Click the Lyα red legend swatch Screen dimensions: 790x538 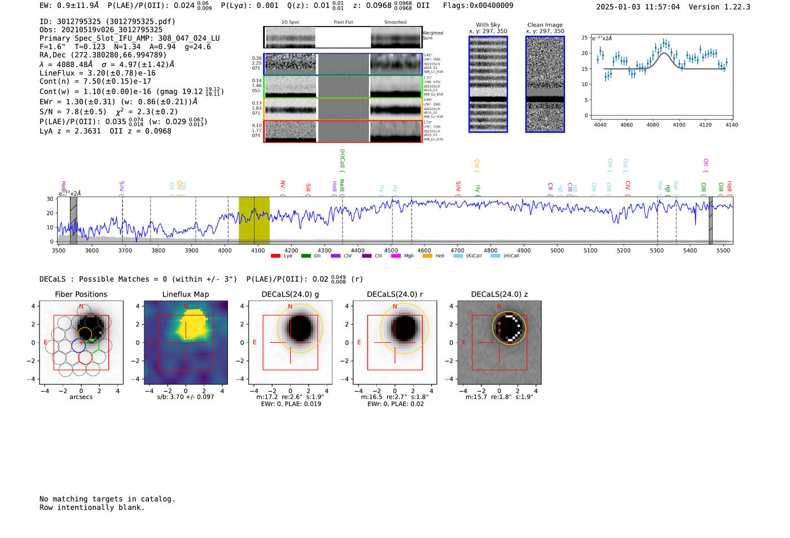(275, 256)
